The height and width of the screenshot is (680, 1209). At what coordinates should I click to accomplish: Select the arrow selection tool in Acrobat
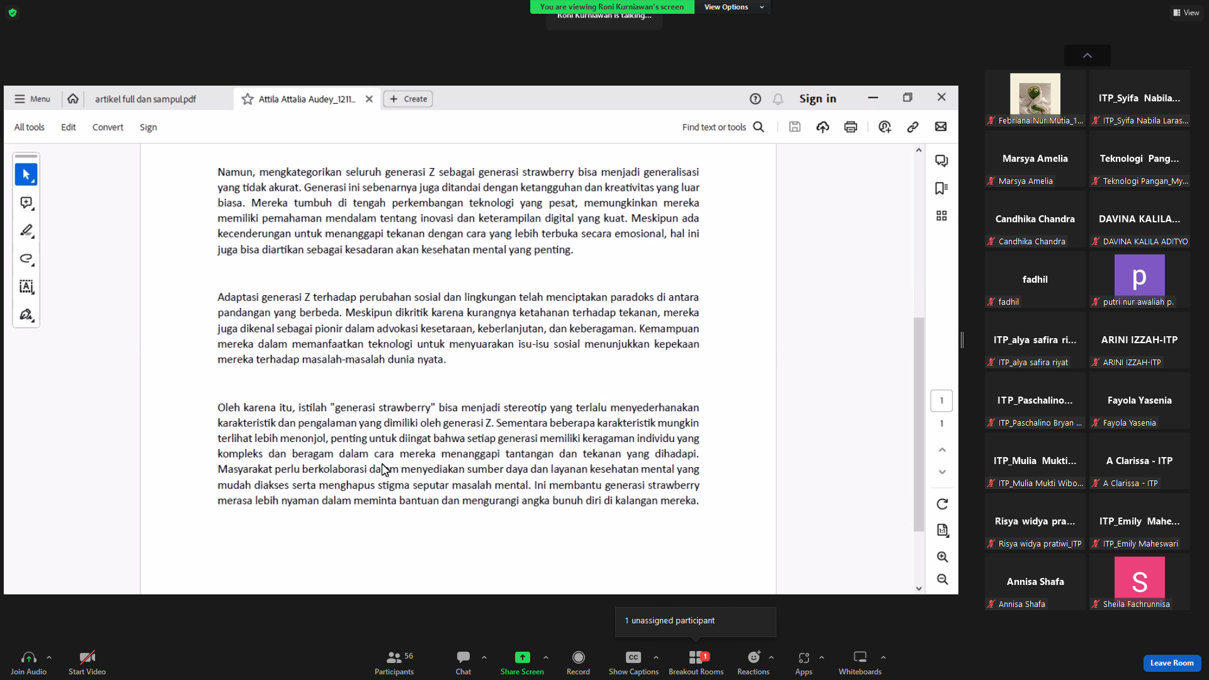pyautogui.click(x=26, y=174)
